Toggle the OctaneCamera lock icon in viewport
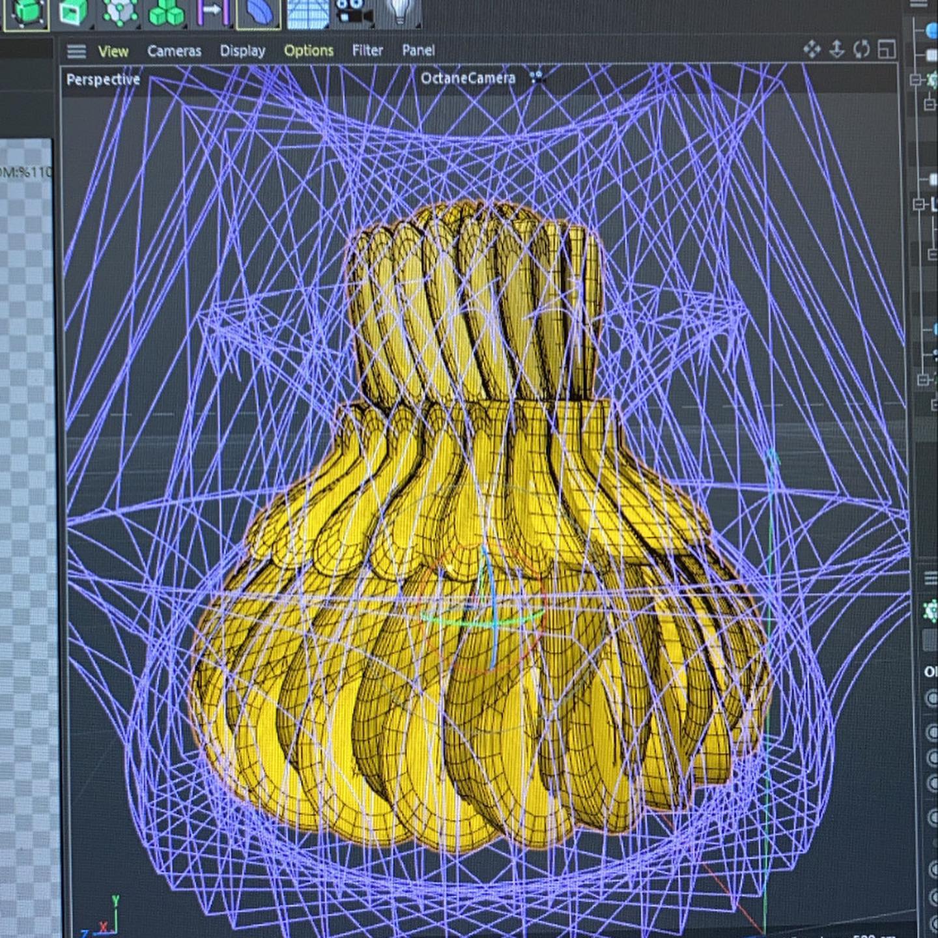This screenshot has height=938, width=938. tap(536, 78)
